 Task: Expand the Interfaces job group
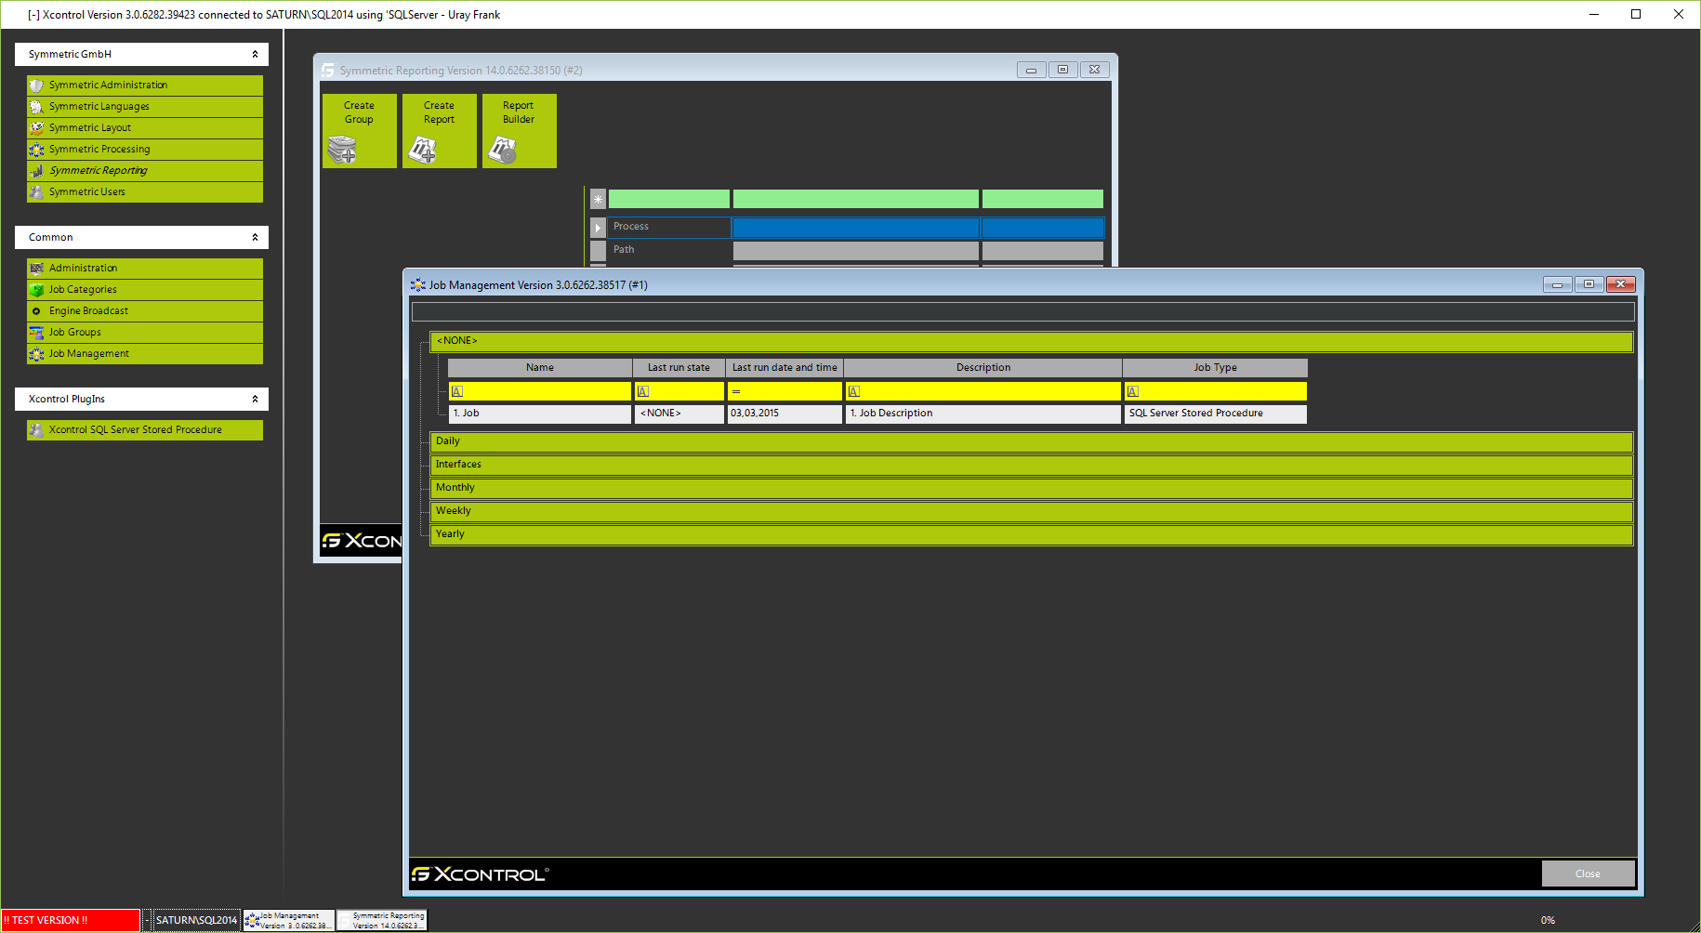point(1032,465)
